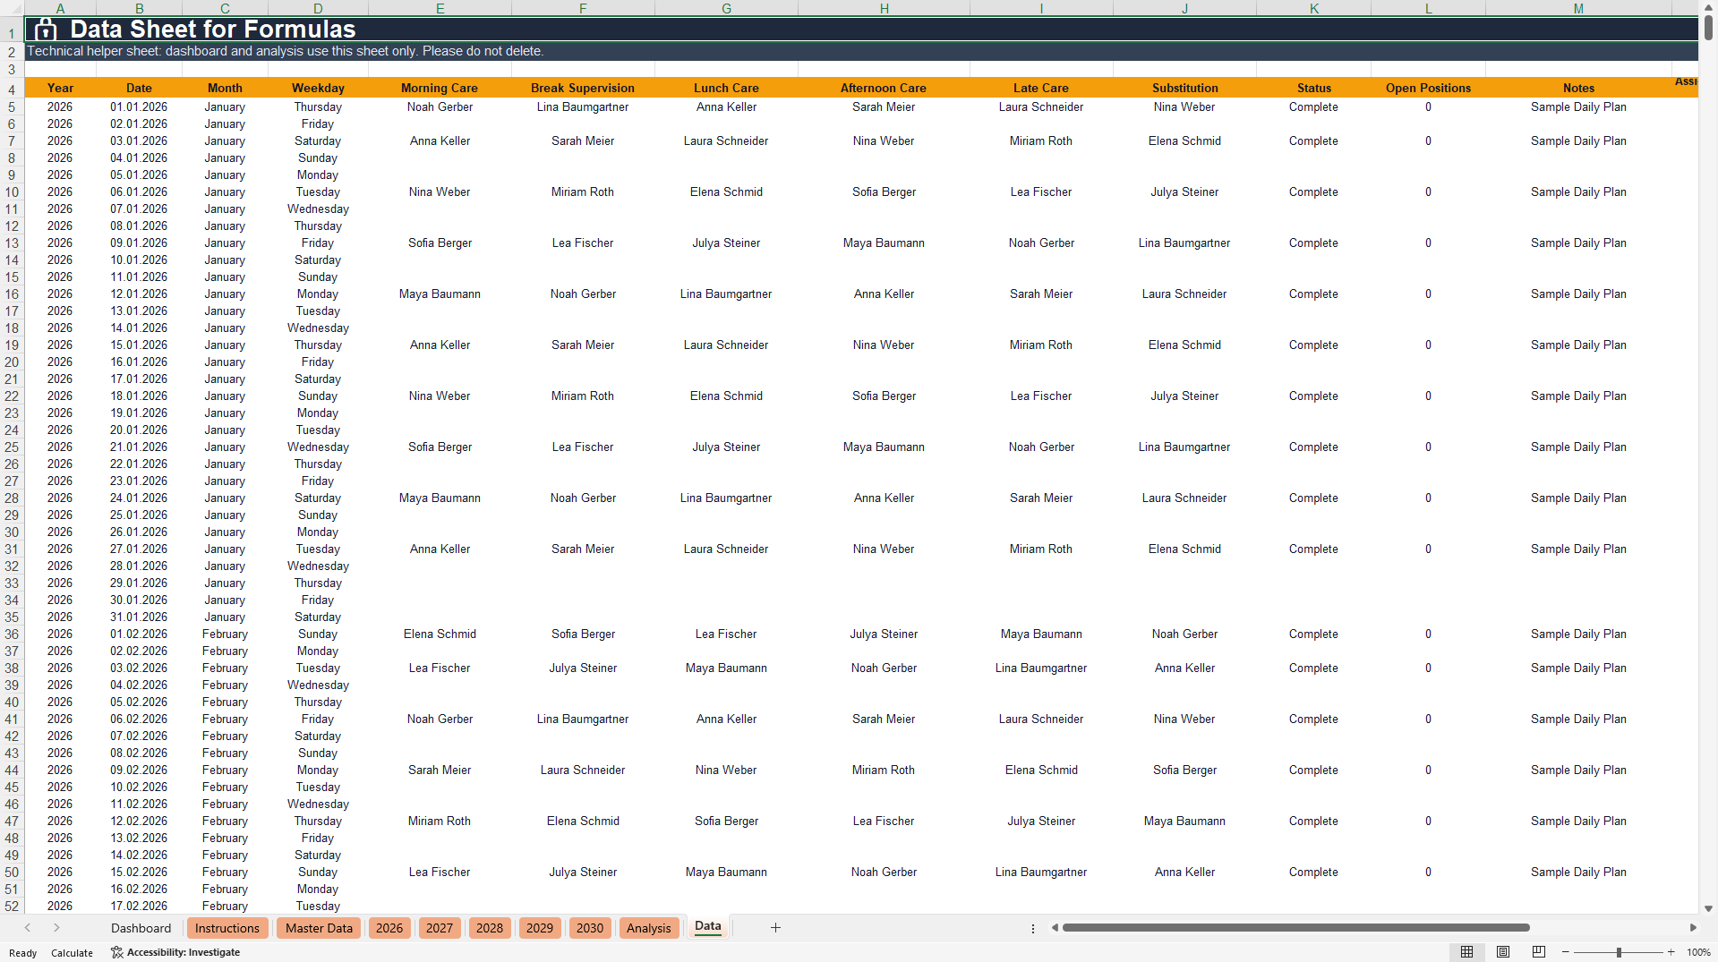Click the Data Sheet for Formulas title

pos(213,30)
